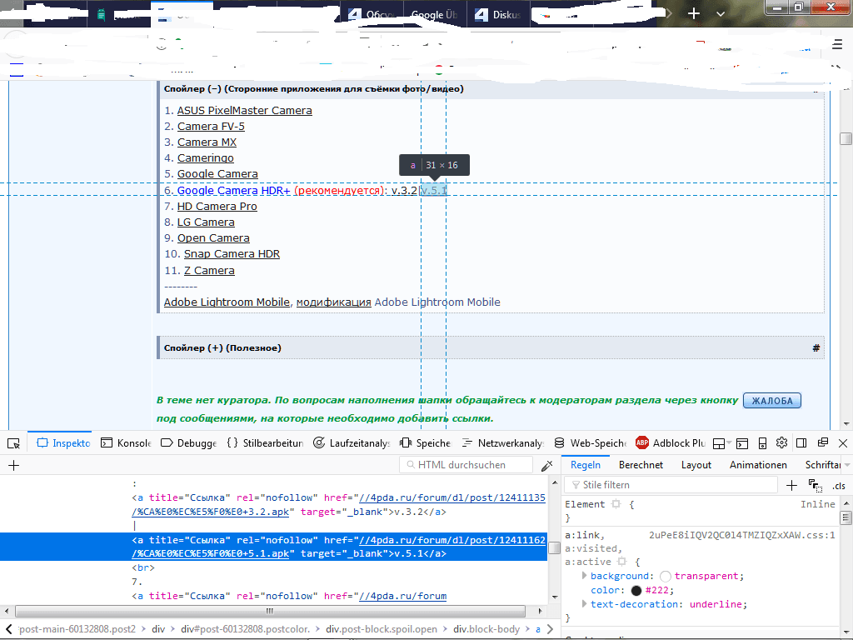Select the Berechnet sidebar tab

click(641, 465)
